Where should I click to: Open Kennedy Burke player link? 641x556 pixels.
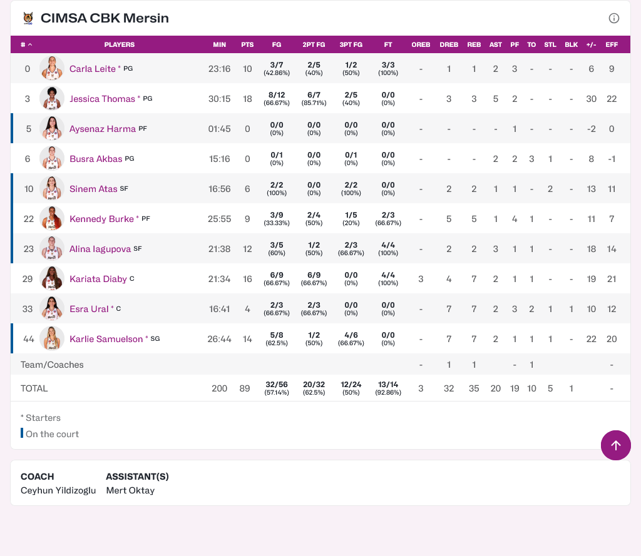tap(101, 219)
